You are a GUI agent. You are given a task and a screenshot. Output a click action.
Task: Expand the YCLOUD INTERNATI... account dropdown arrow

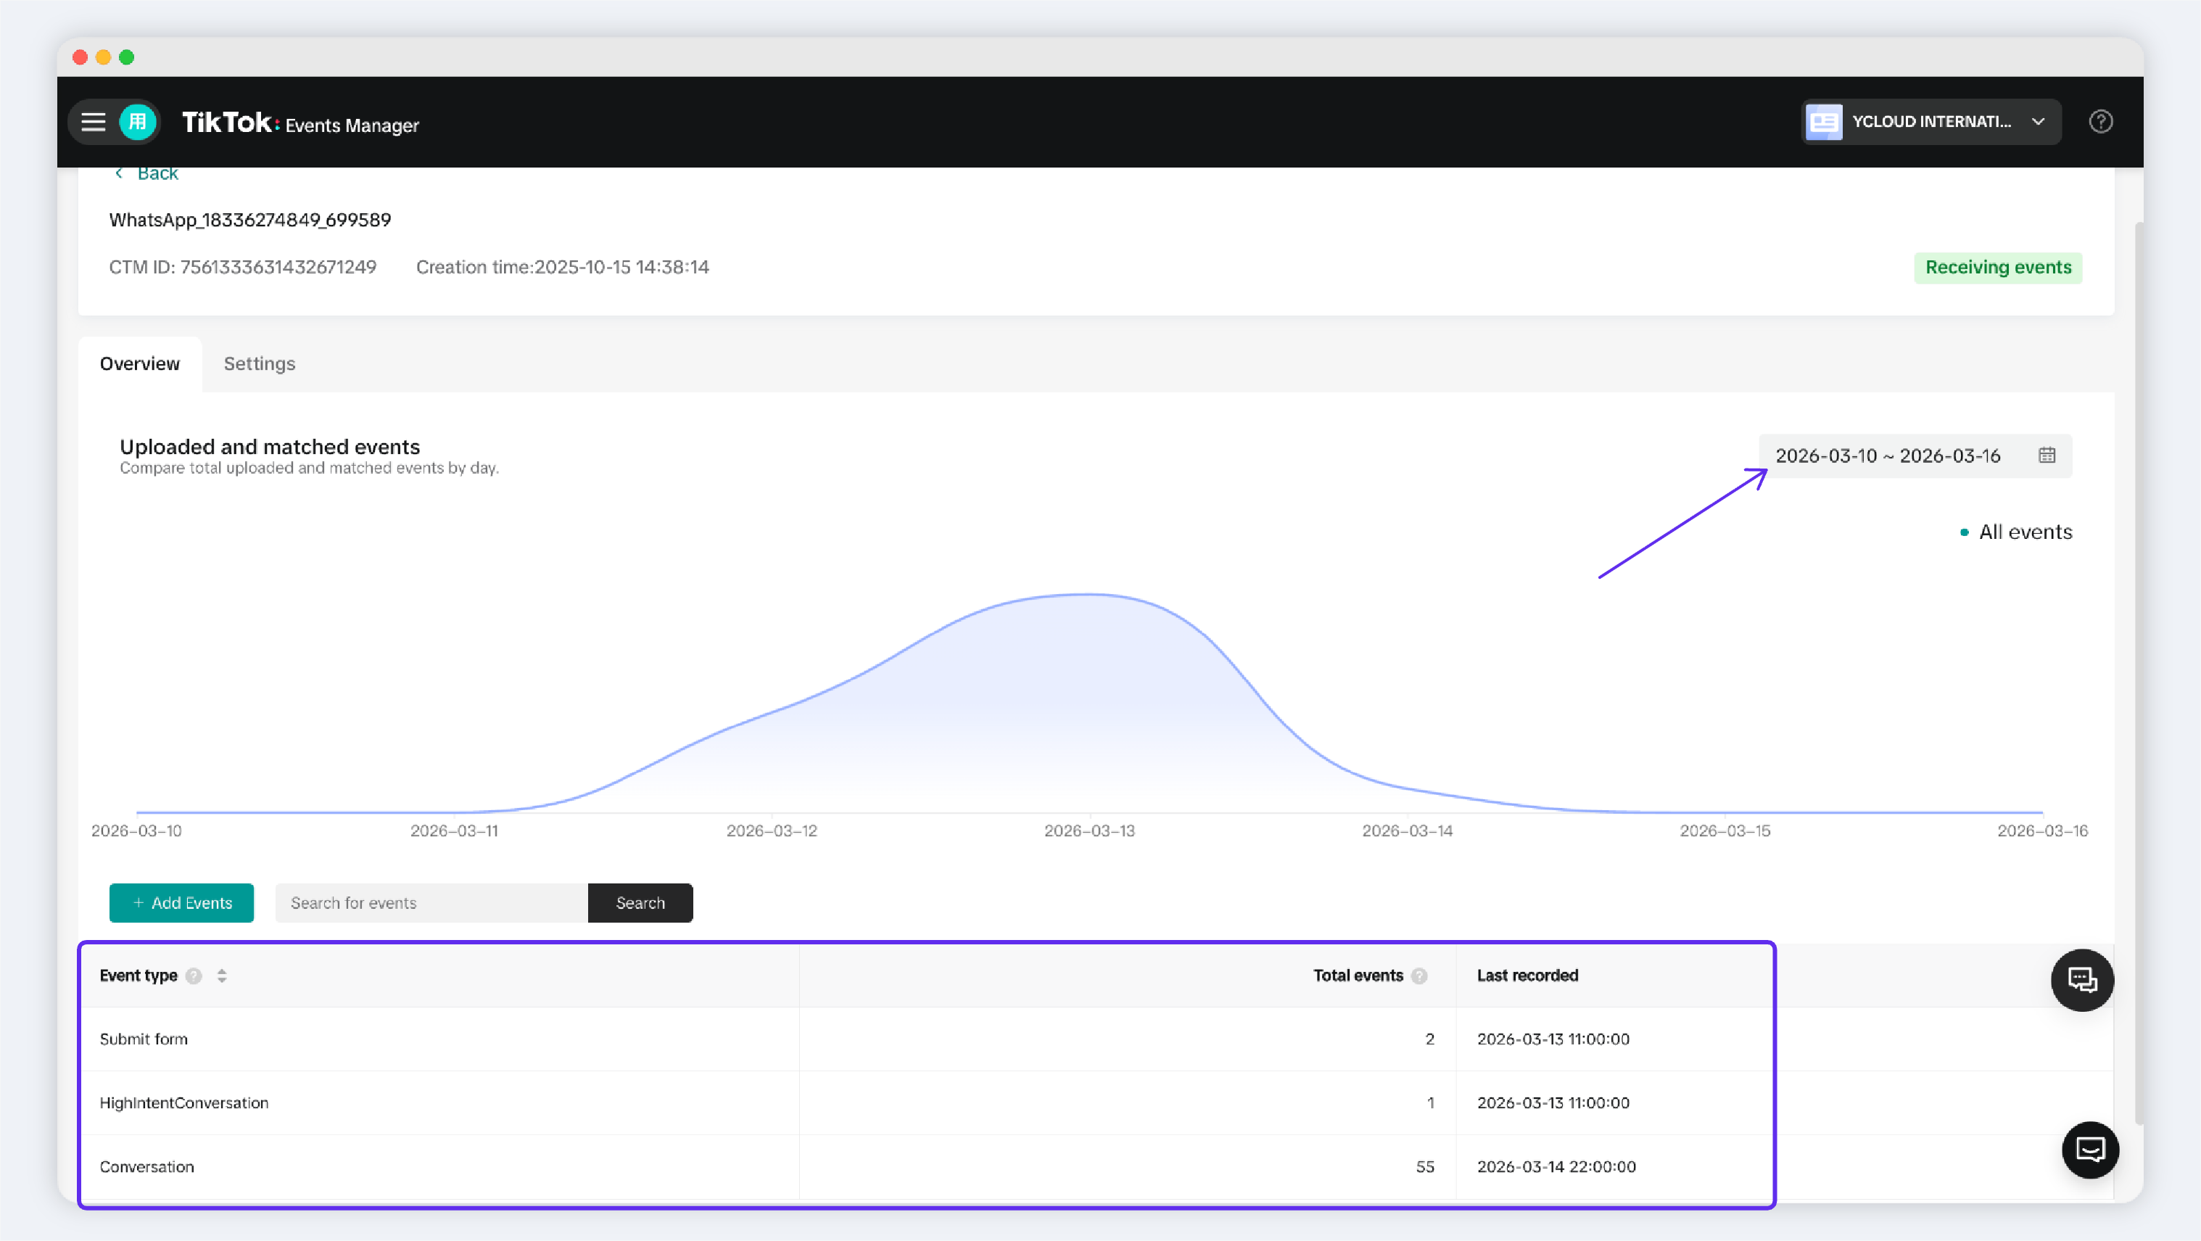(2038, 123)
